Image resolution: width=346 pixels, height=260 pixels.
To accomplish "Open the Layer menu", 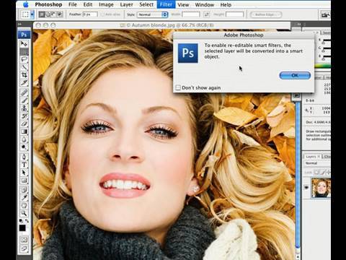I will pyautogui.click(x=126, y=4).
